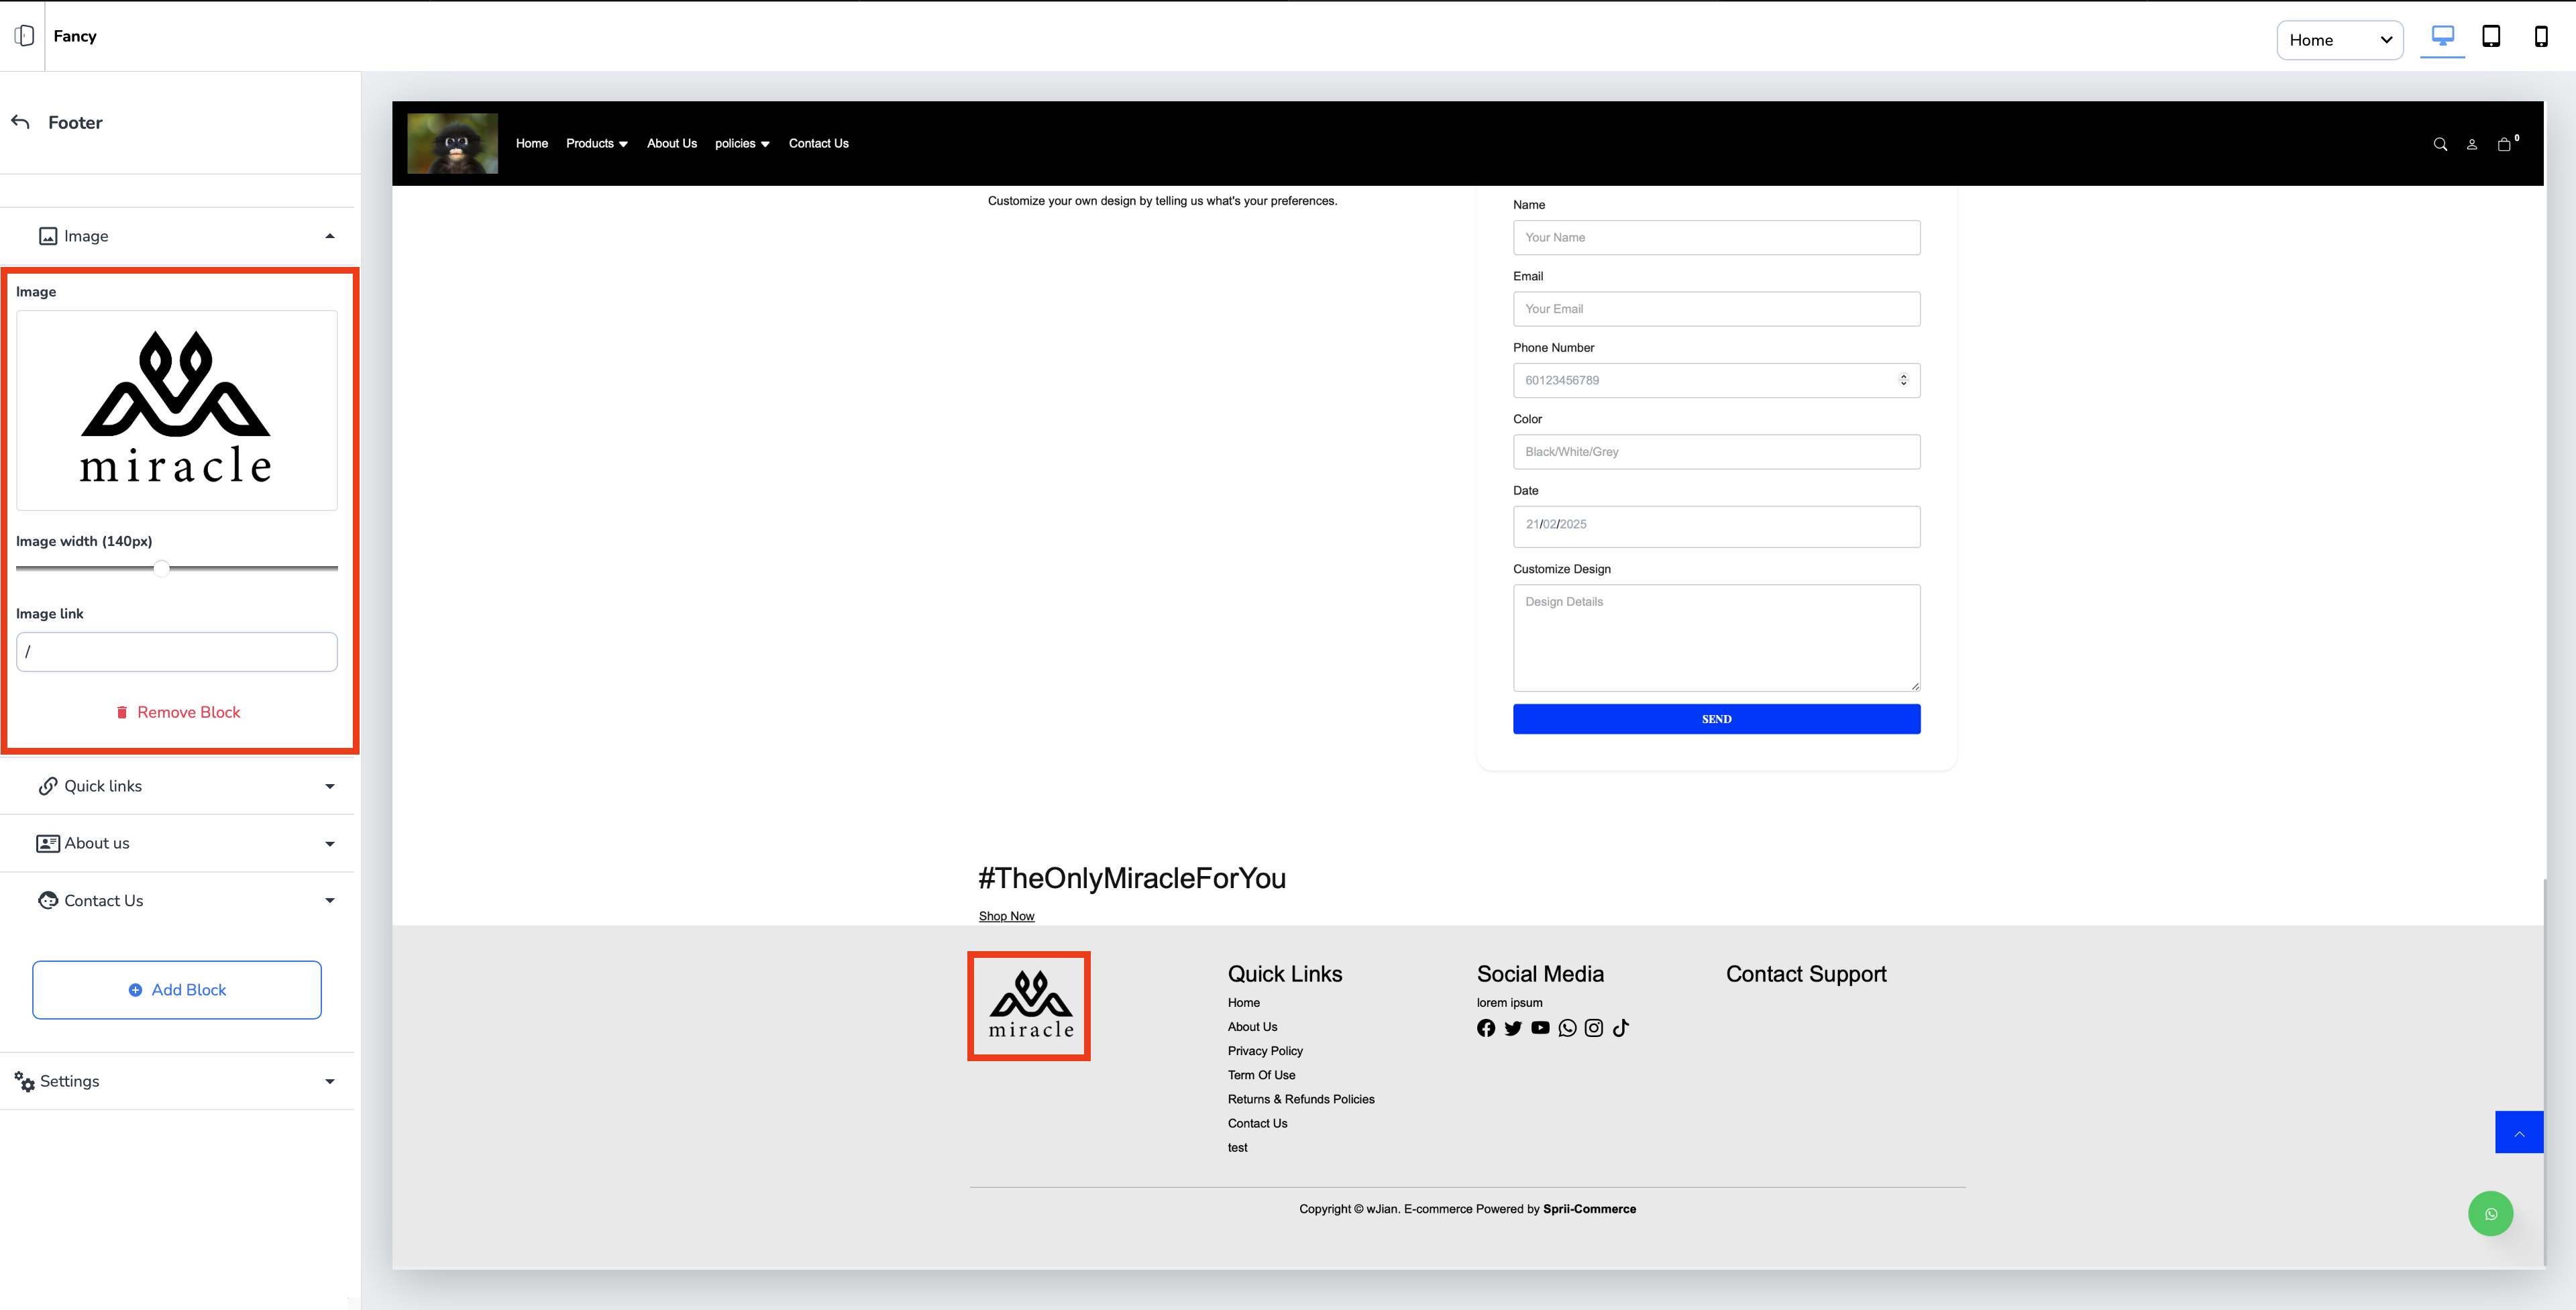Click About Us in the navbar

click(671, 144)
